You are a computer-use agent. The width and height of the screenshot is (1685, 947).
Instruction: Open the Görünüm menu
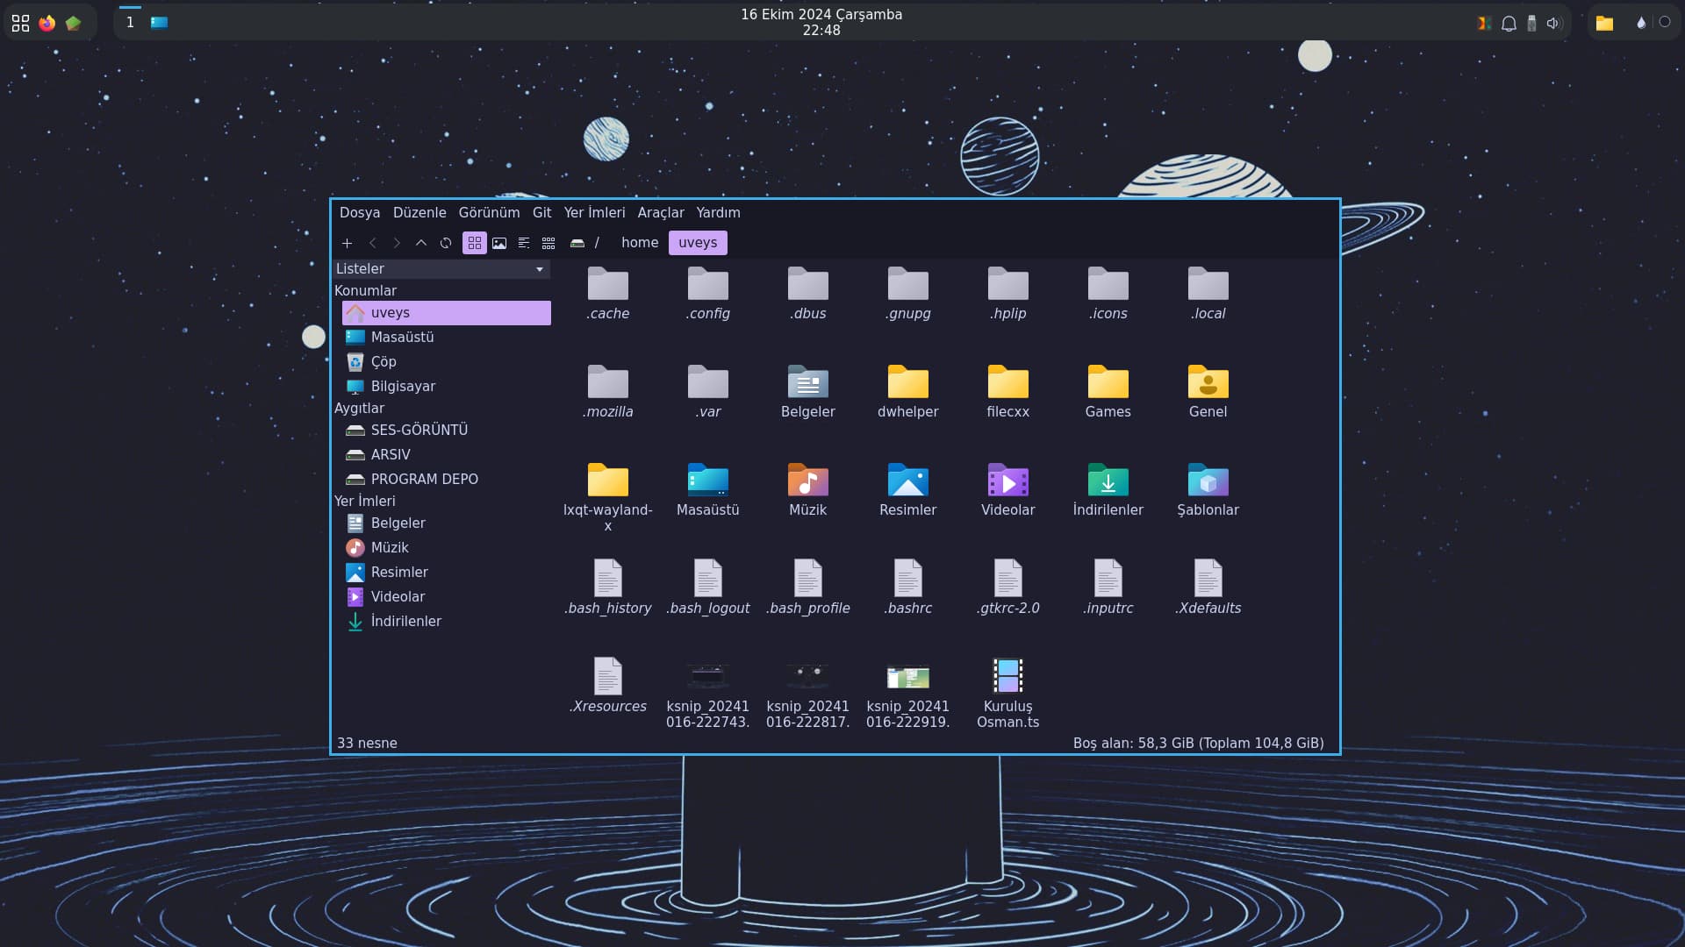tap(489, 213)
